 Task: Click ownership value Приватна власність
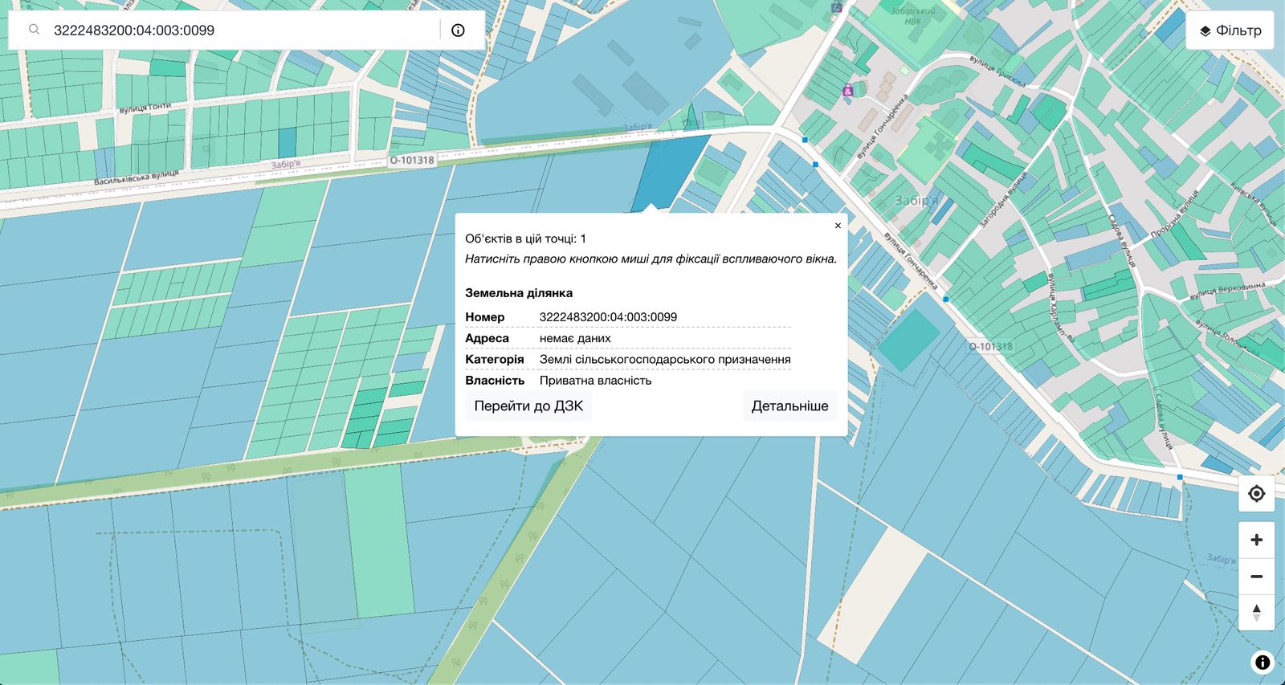595,381
